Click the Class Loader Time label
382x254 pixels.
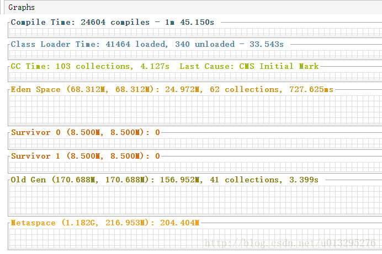point(147,44)
